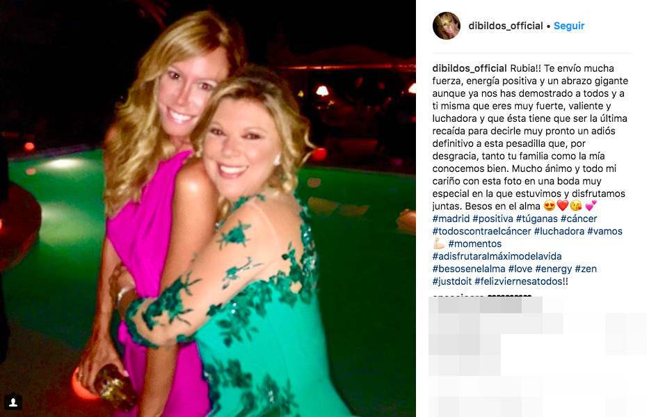Image resolution: width=649 pixels, height=417 pixels.
Task: Open the #justdoit hashtag
Action: coord(452,281)
